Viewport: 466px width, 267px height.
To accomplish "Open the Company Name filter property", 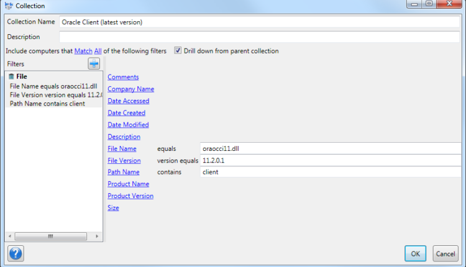I will (130, 89).
